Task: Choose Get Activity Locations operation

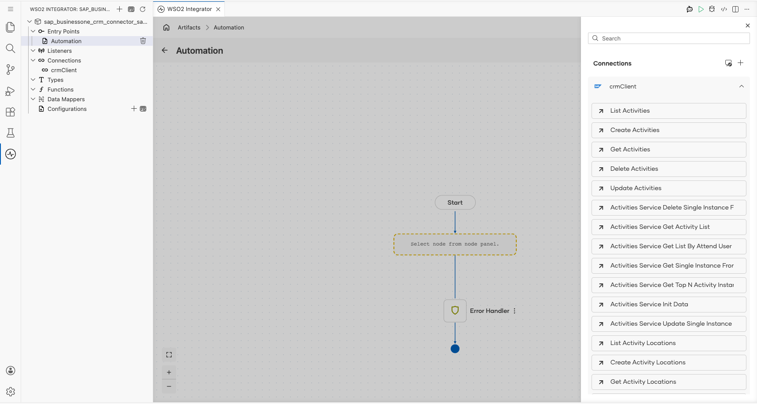Action: [669, 382]
